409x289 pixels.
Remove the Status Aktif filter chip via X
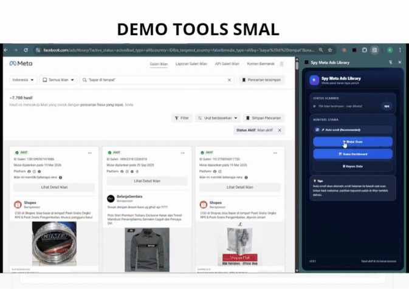(x=280, y=131)
